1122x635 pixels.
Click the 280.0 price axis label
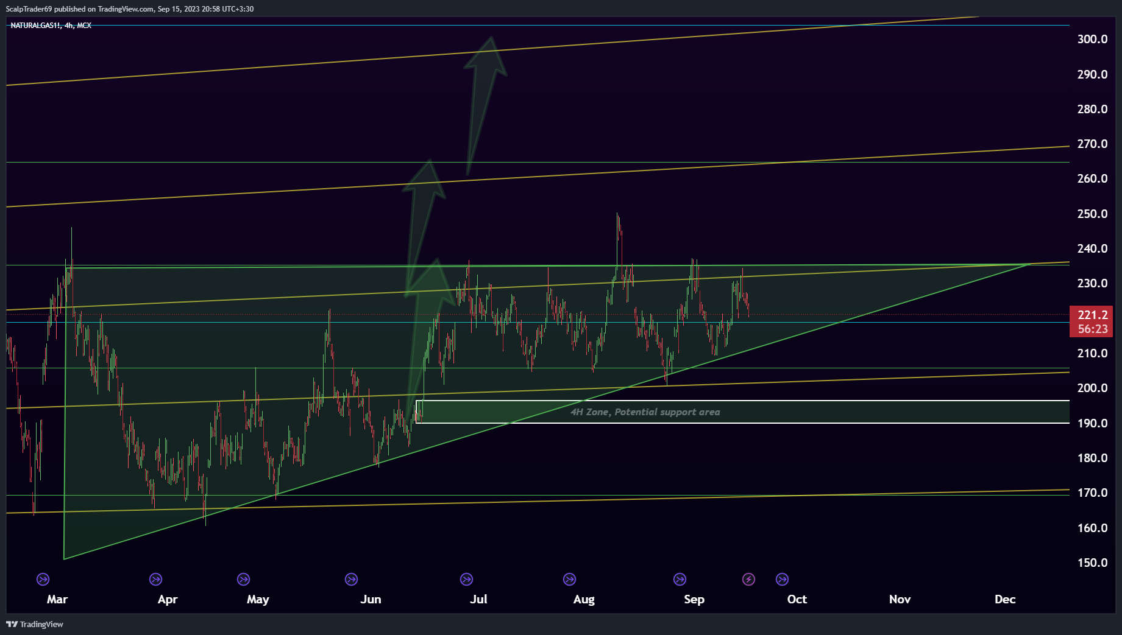pyautogui.click(x=1092, y=109)
